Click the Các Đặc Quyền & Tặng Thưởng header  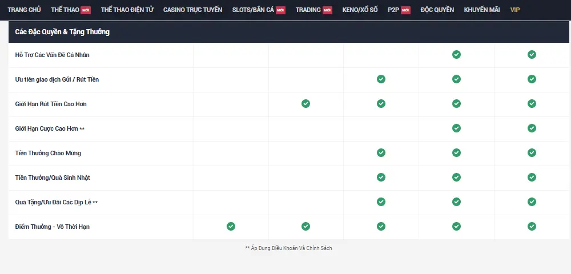tap(62, 32)
